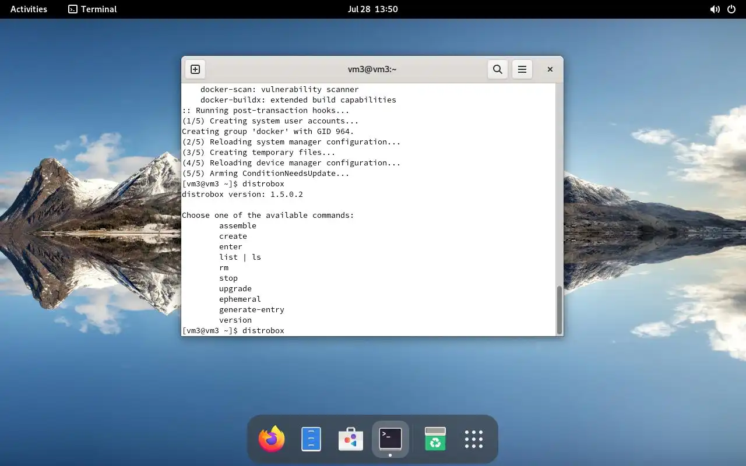This screenshot has width=746, height=466.
Task: Show the applications grid
Action: tap(474, 439)
